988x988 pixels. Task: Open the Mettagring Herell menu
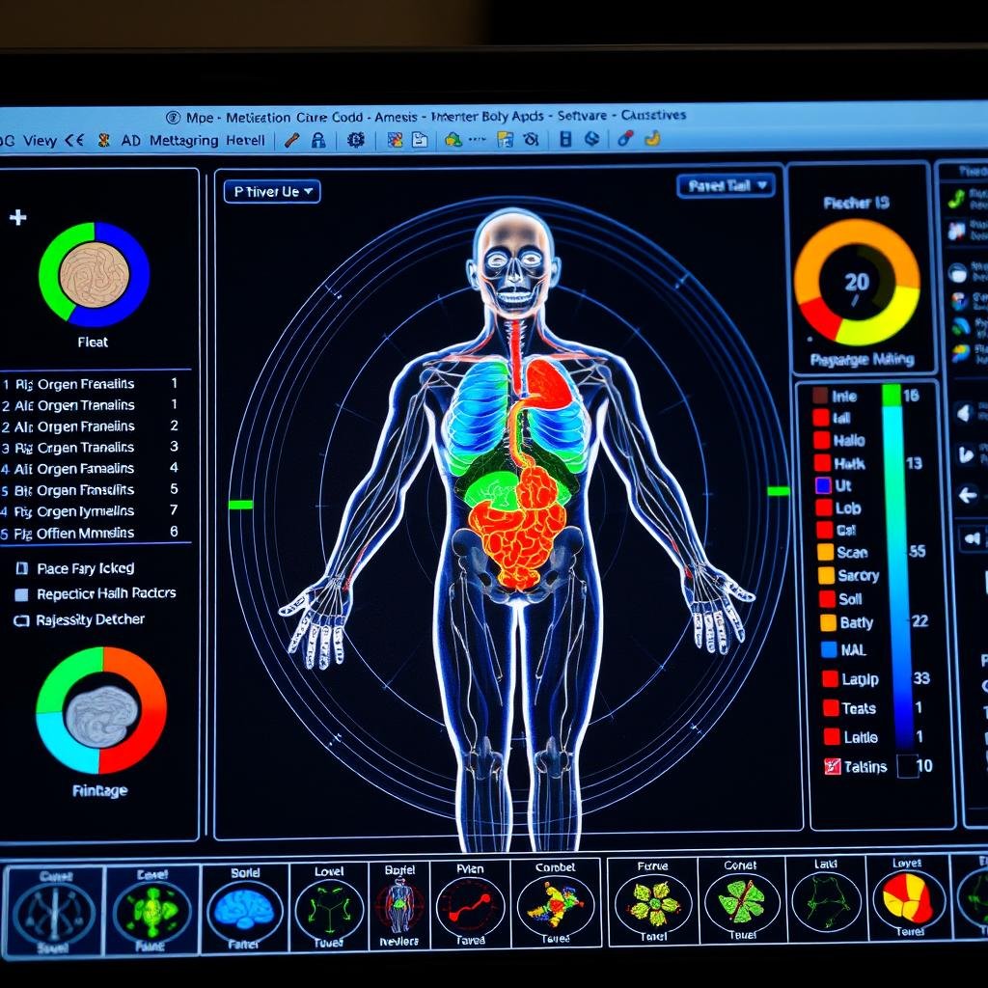tap(207, 140)
